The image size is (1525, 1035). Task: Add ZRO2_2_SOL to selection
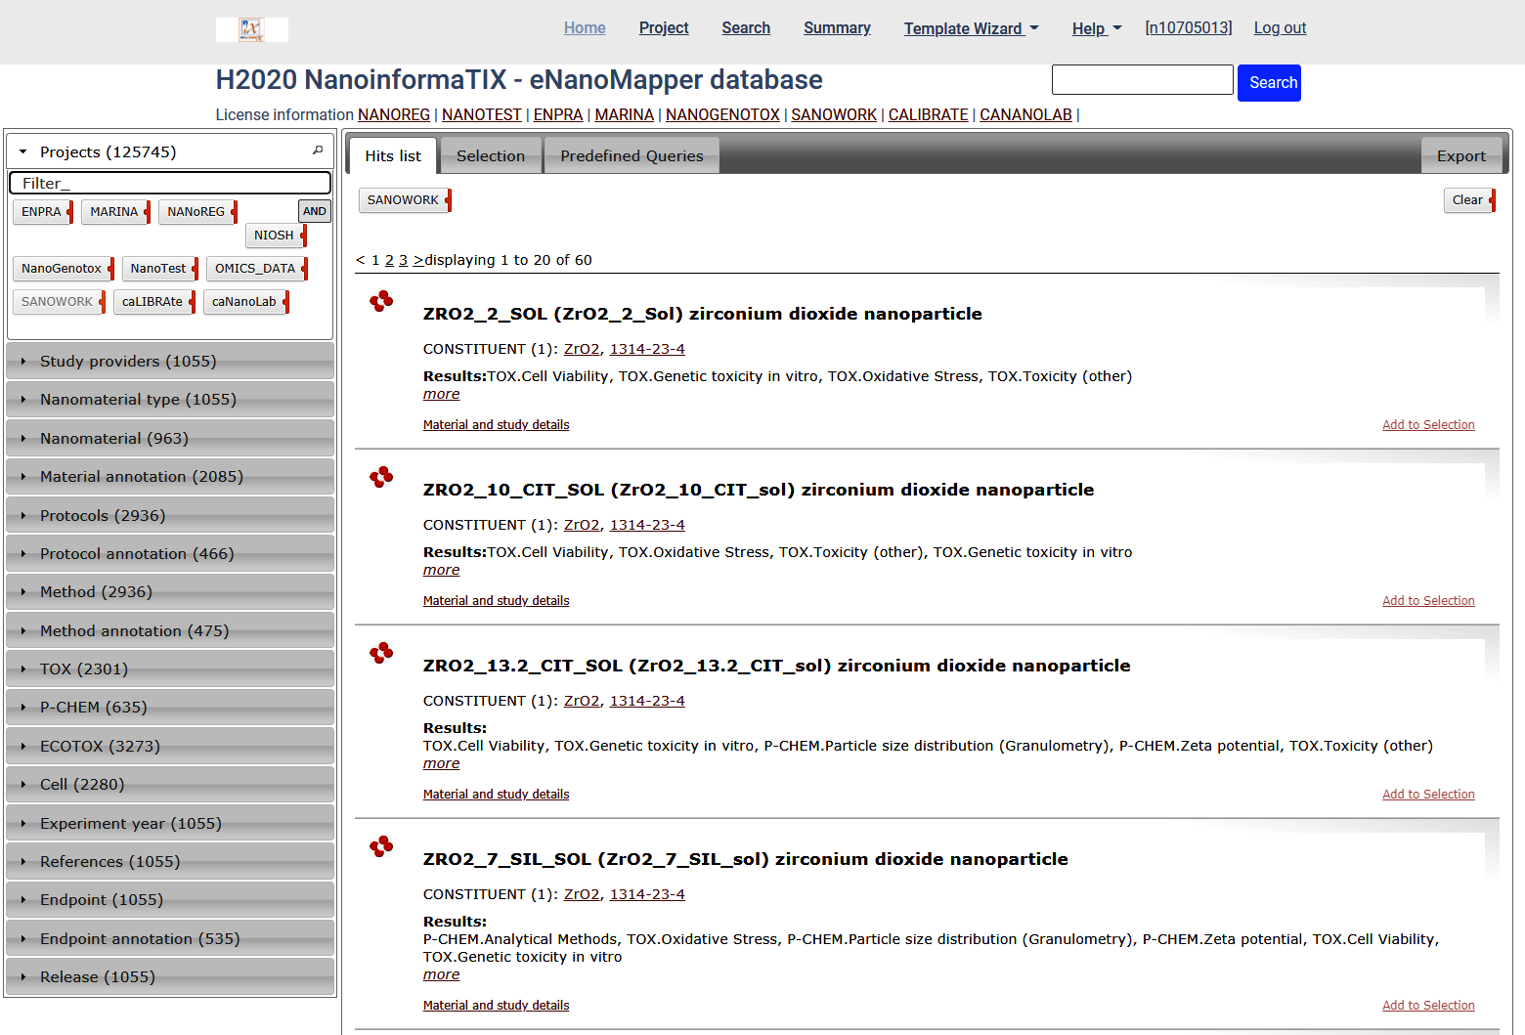pyautogui.click(x=1427, y=425)
